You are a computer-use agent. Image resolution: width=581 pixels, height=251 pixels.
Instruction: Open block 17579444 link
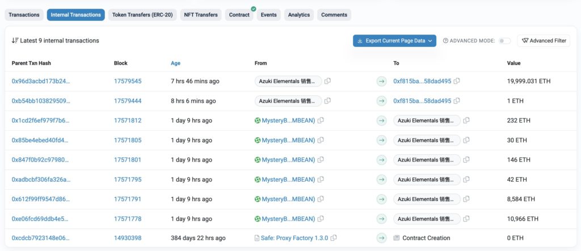pyautogui.click(x=128, y=101)
